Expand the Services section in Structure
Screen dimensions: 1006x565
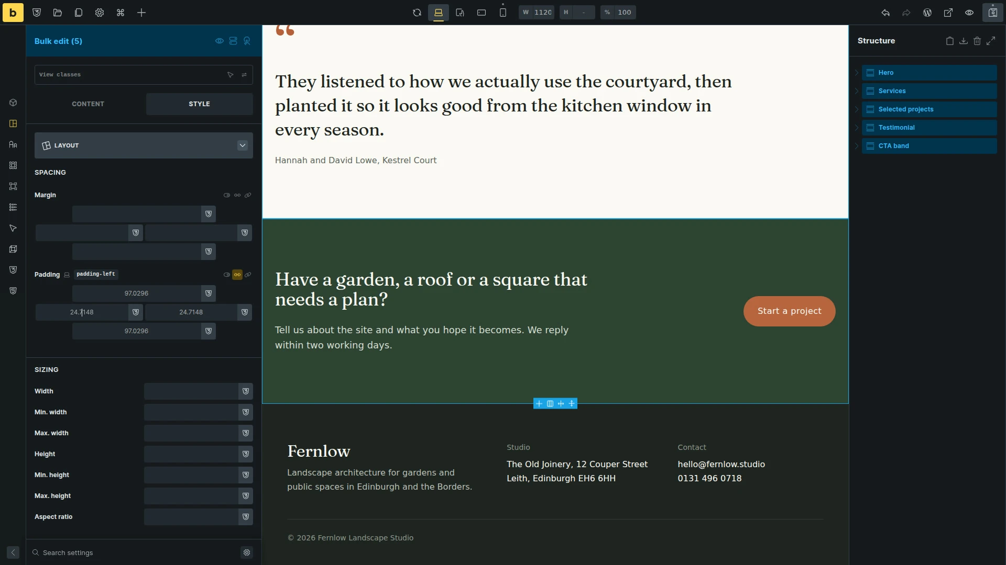click(857, 91)
